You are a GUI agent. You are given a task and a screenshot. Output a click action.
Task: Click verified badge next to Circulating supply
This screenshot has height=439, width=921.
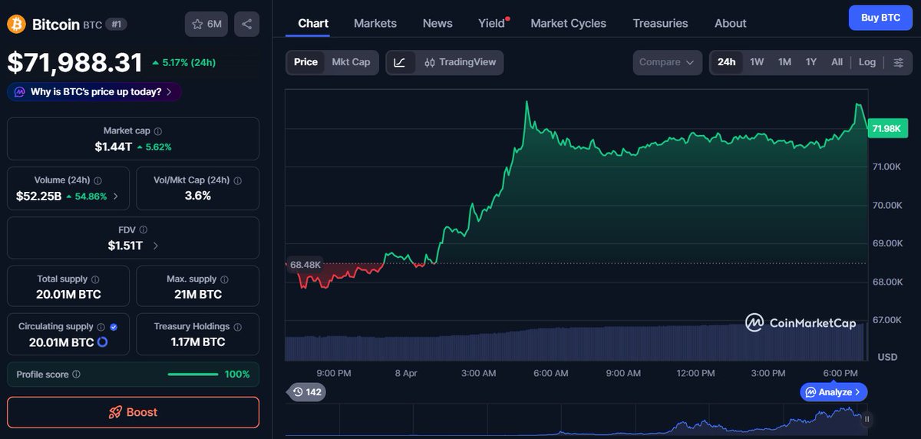[x=114, y=326]
